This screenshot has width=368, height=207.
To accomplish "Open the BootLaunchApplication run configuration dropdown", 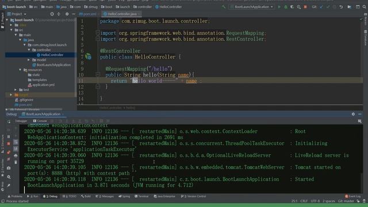I will [x=252, y=7].
